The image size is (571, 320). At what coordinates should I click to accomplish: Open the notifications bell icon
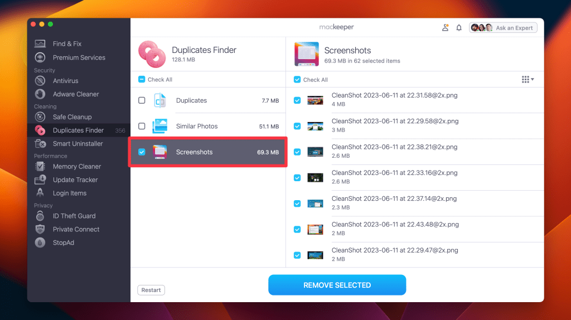459,28
